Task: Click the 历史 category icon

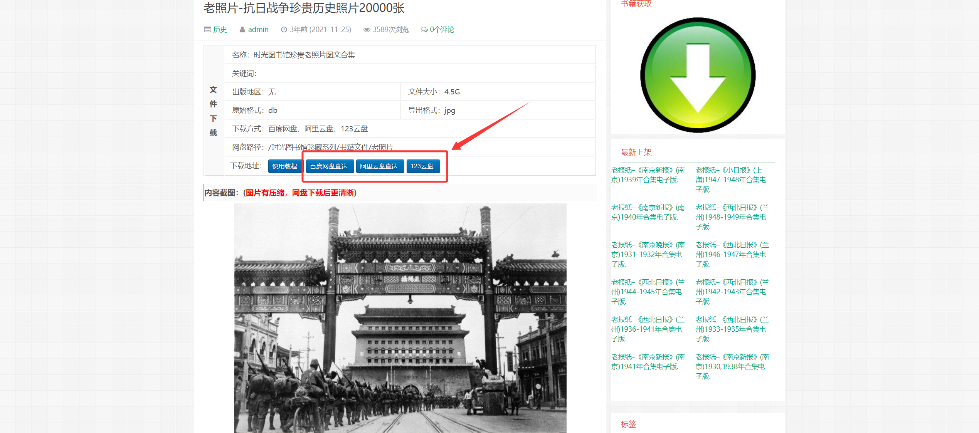Action: (x=207, y=30)
